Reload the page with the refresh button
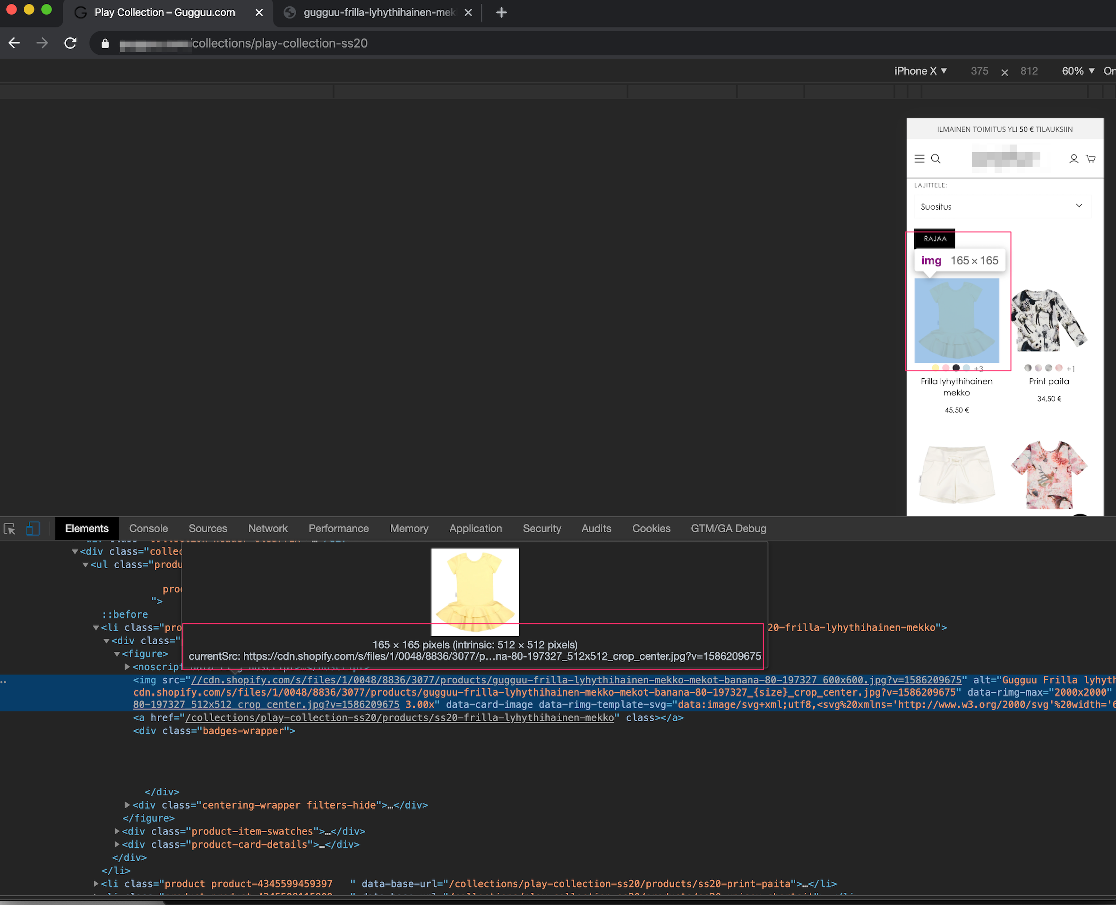 (x=70, y=43)
